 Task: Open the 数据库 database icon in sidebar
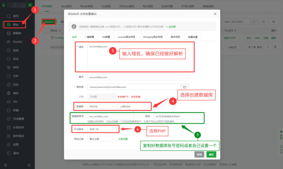tap(9, 33)
